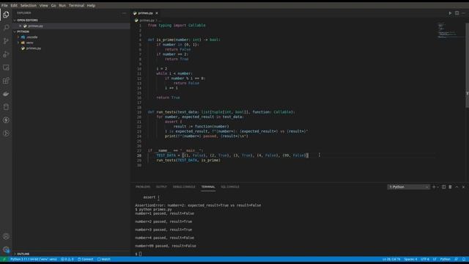Open the Docker view in activity bar
469x264 pixels.
click(x=6, y=94)
